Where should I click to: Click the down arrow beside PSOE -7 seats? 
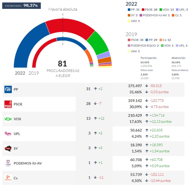96,104
